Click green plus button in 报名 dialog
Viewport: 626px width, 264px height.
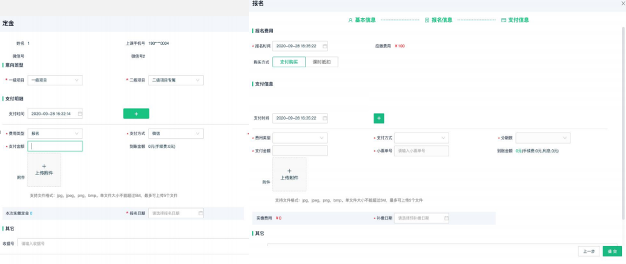tap(379, 118)
